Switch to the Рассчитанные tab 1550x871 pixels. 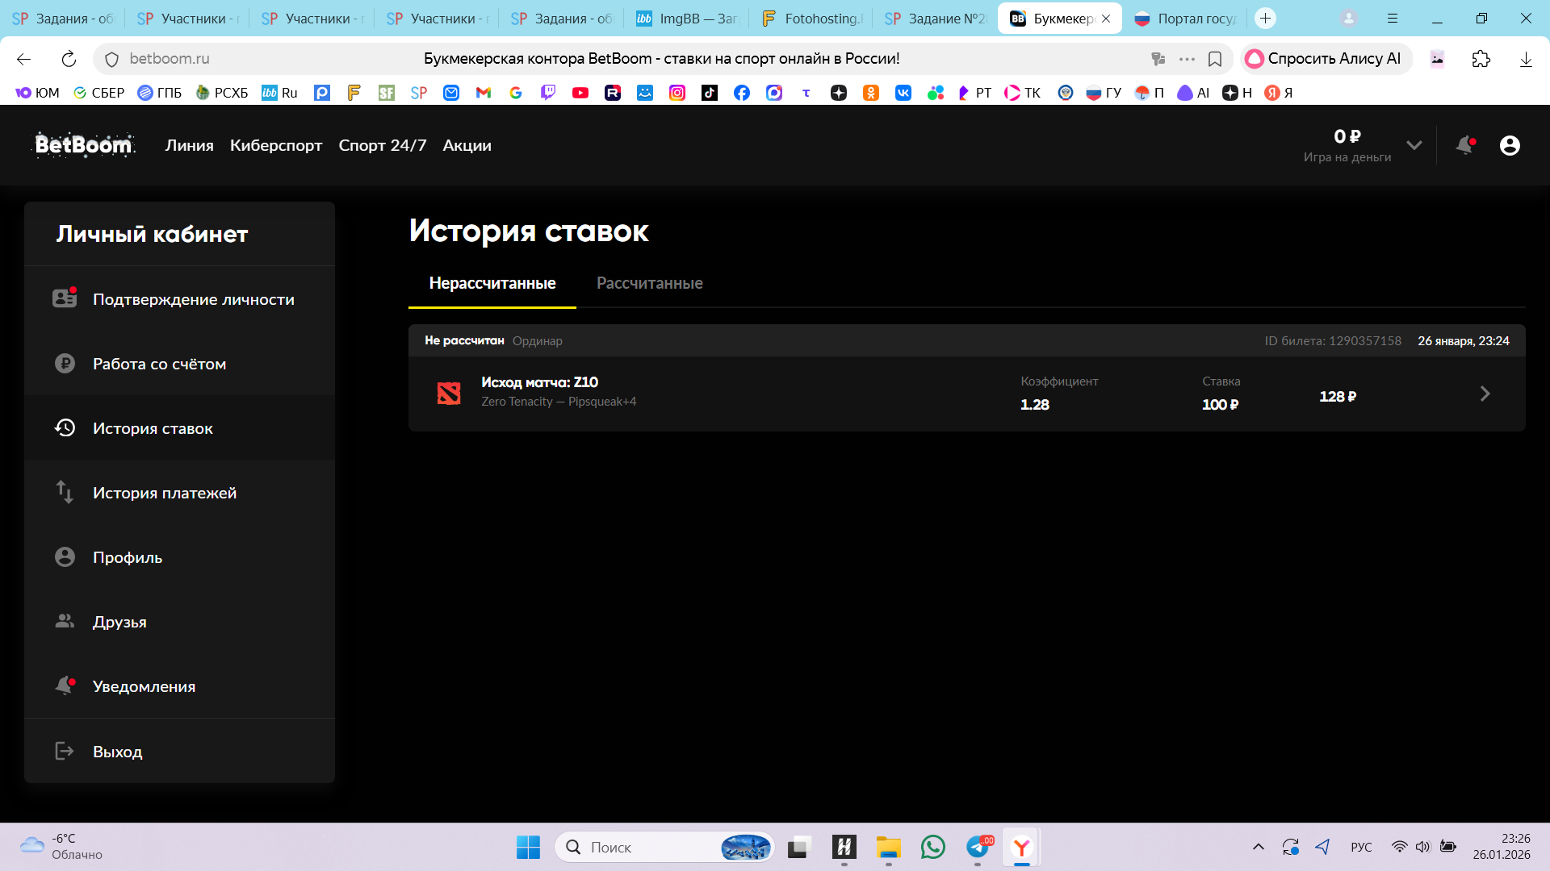coord(649,283)
